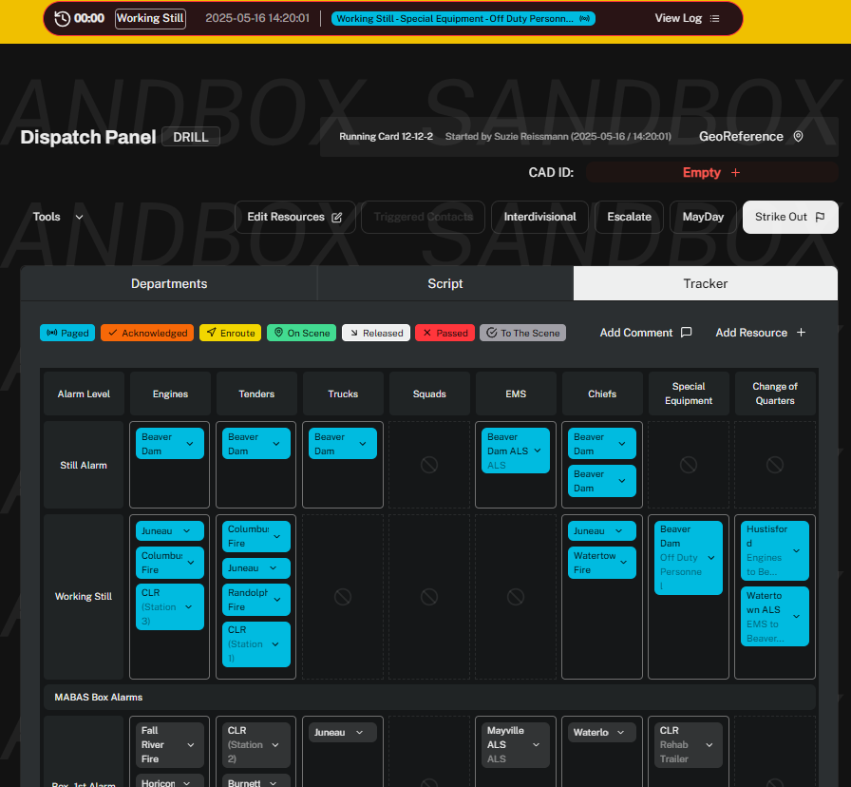Screen dimensions: 851x787
Task: Click the Still Alarm Change of Quarters unavailable icon
Action: coord(775,465)
